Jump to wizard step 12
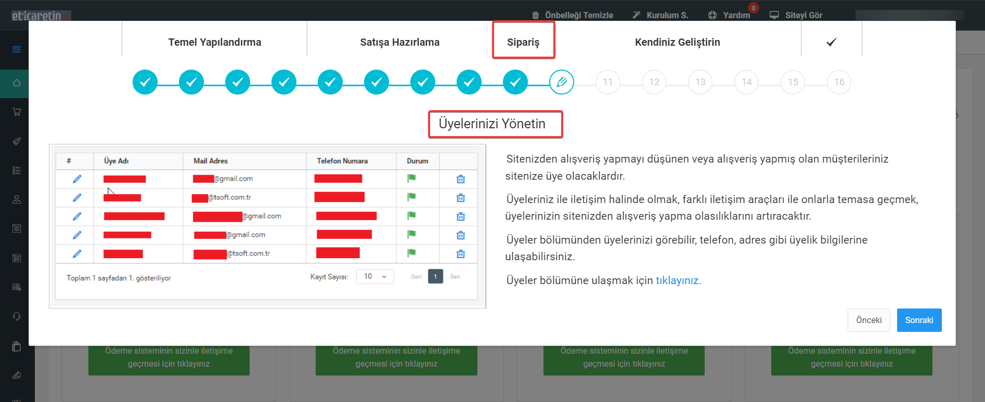The height and width of the screenshot is (402, 985). 654,82
